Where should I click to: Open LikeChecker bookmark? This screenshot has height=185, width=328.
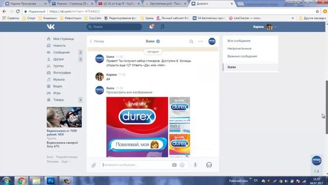coord(245,18)
